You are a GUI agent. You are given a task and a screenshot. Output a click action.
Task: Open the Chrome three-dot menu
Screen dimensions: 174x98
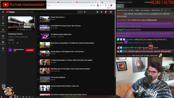(x=114, y=5)
